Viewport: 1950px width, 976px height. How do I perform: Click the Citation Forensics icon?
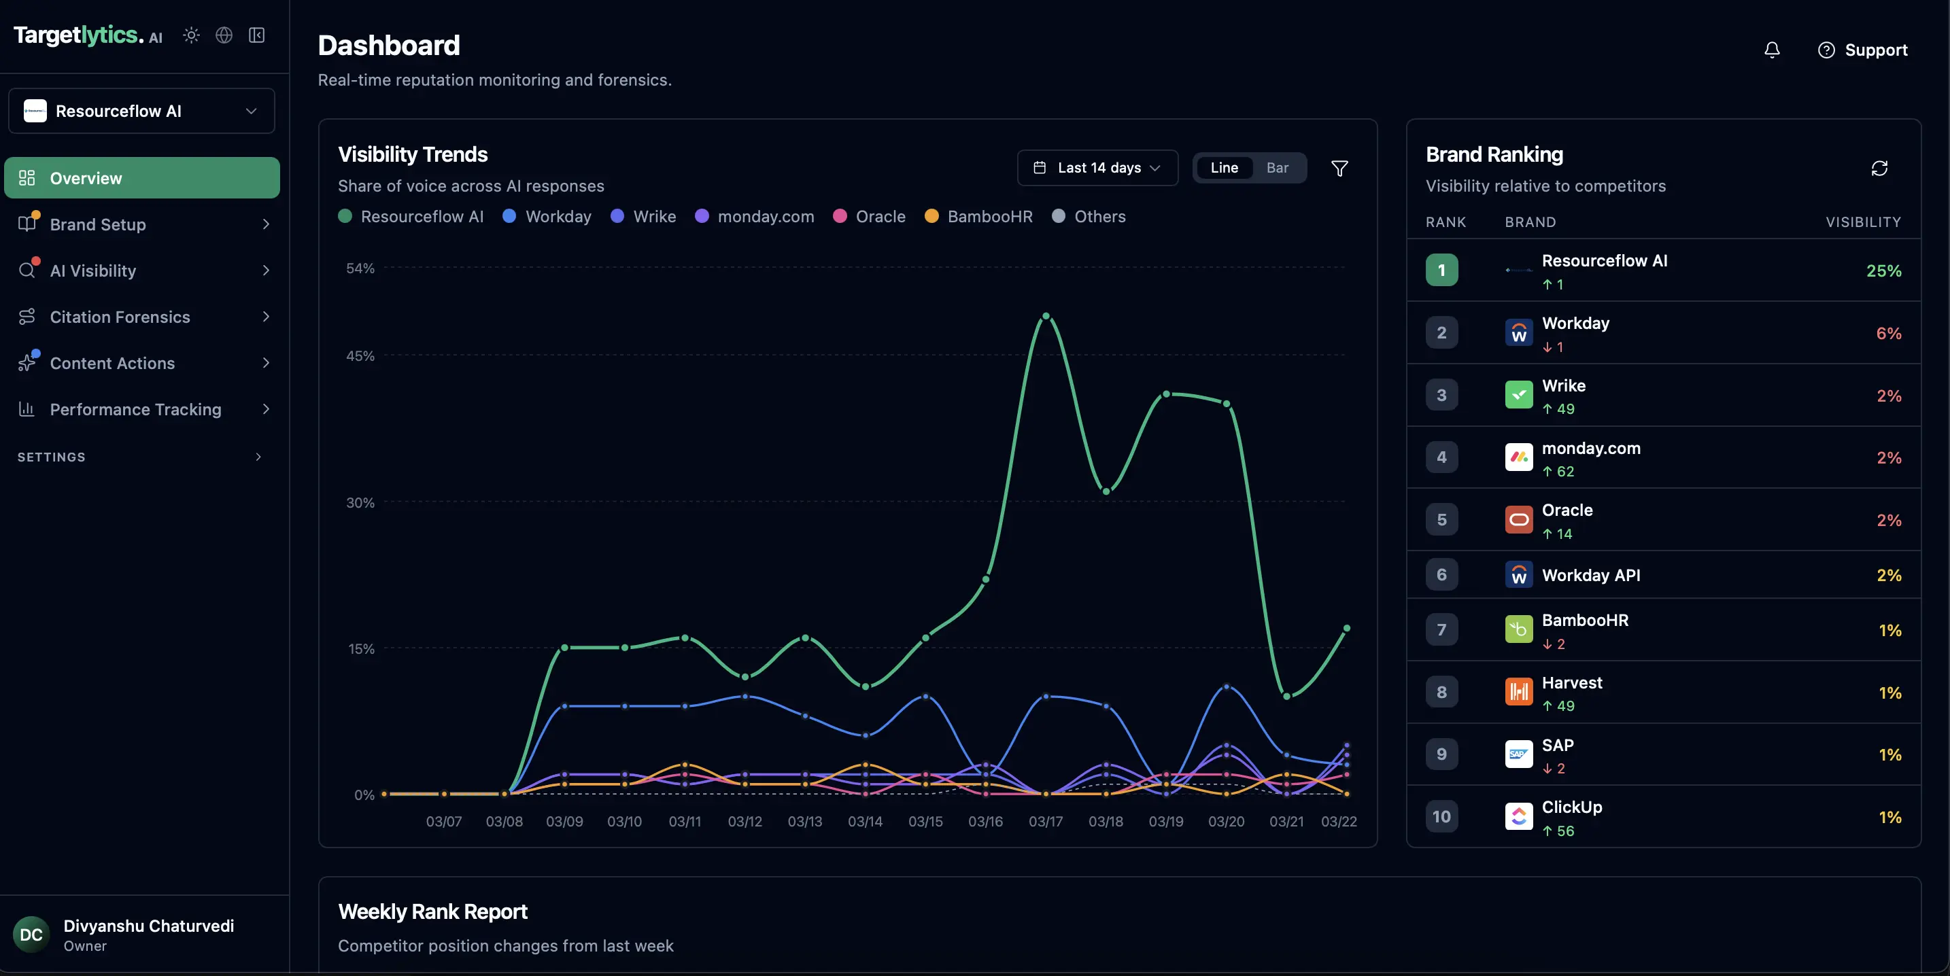tap(27, 316)
